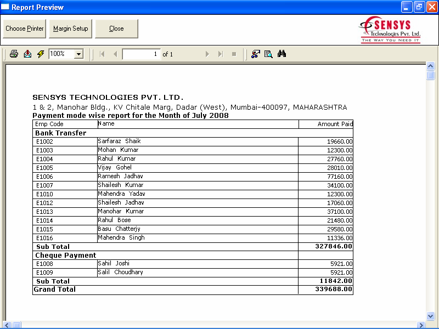The height and width of the screenshot is (329, 439).
Task: Click employee code E1002
Action: point(44,141)
